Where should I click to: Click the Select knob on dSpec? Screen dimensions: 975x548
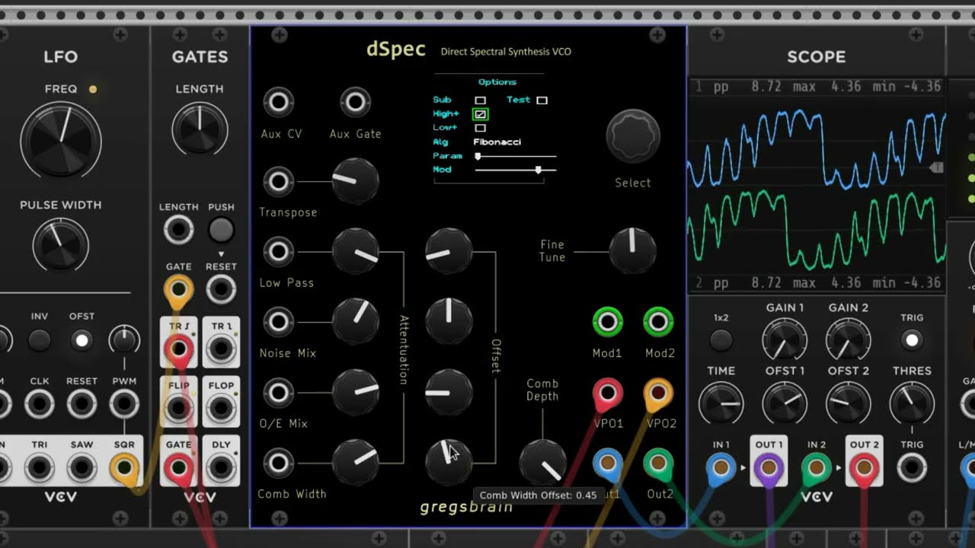(633, 136)
